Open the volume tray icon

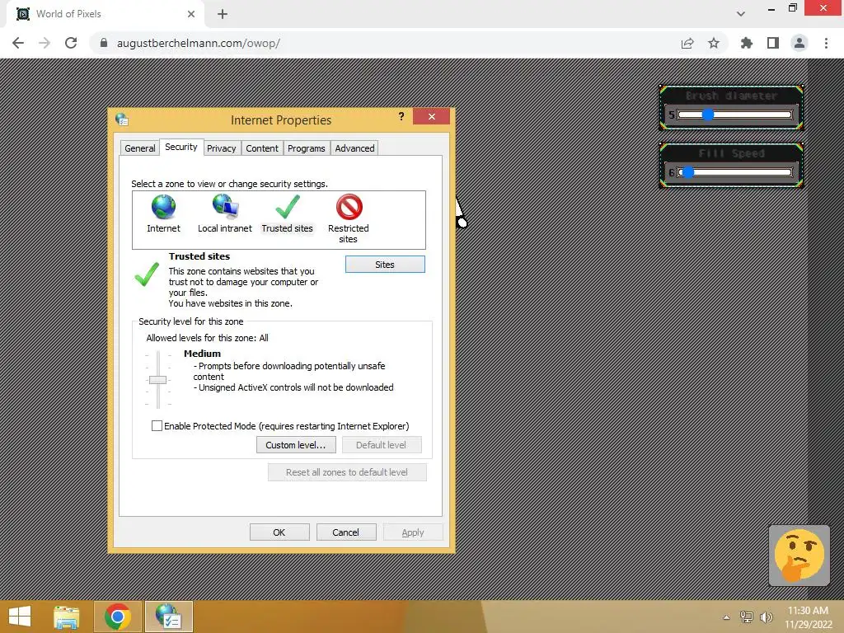click(766, 617)
